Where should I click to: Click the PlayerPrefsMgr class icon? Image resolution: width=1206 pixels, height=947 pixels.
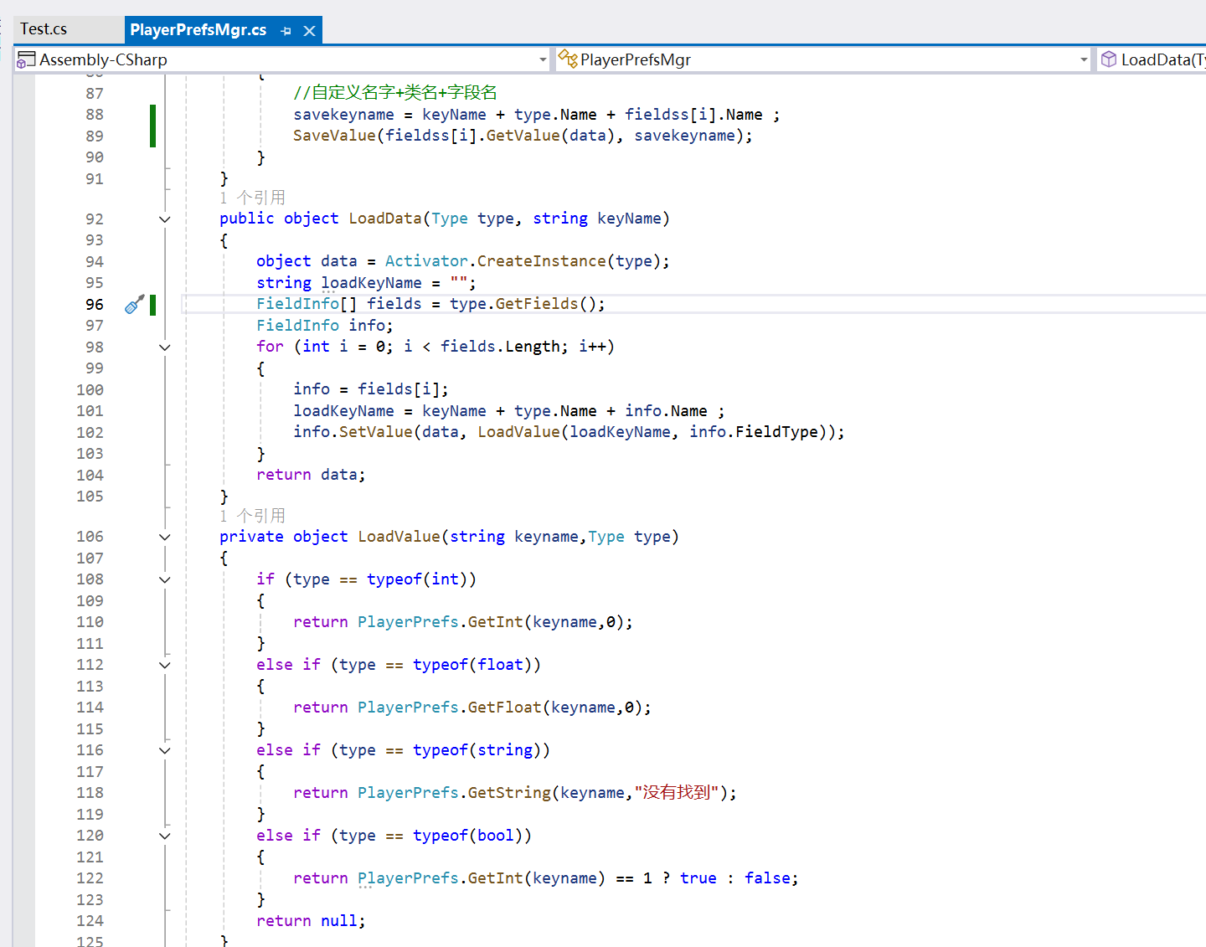pos(568,59)
